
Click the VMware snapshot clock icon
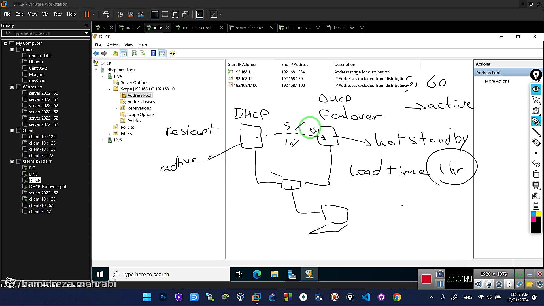(x=120, y=14)
